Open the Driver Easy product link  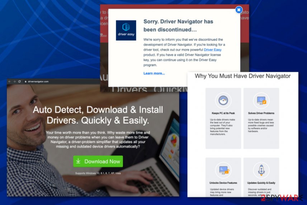coord(212,50)
